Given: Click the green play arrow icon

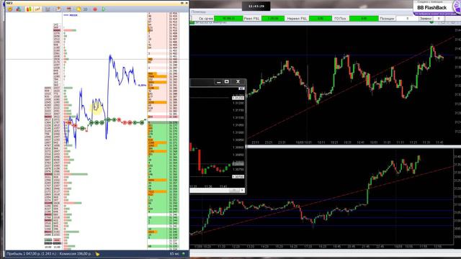Looking at the screenshot, I should point(104,9).
